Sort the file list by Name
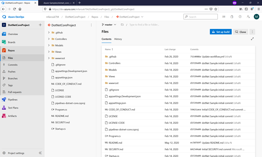The width and height of the screenshot is (262, 157). tap(109, 49)
